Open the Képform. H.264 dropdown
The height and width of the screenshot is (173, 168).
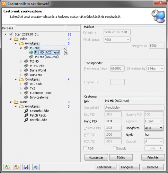tap(154, 121)
